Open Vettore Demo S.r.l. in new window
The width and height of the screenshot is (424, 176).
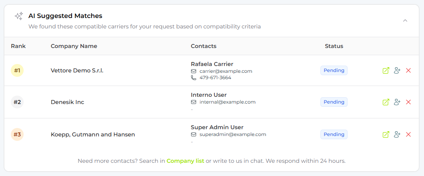point(386,70)
